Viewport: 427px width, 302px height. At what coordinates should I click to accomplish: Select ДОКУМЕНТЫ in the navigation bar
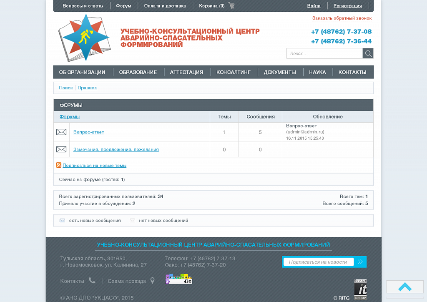pos(280,72)
